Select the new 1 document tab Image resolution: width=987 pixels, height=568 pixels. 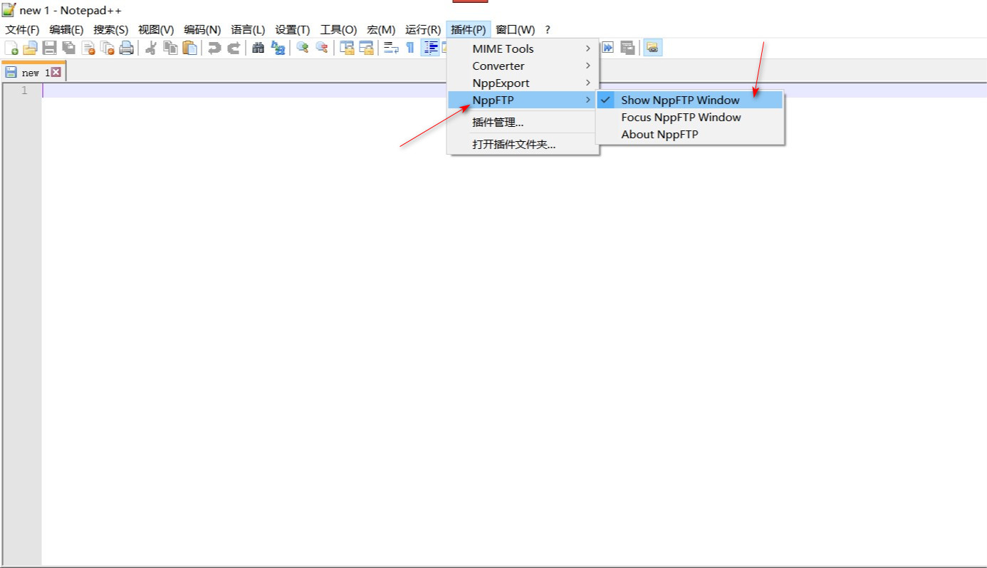coord(33,72)
